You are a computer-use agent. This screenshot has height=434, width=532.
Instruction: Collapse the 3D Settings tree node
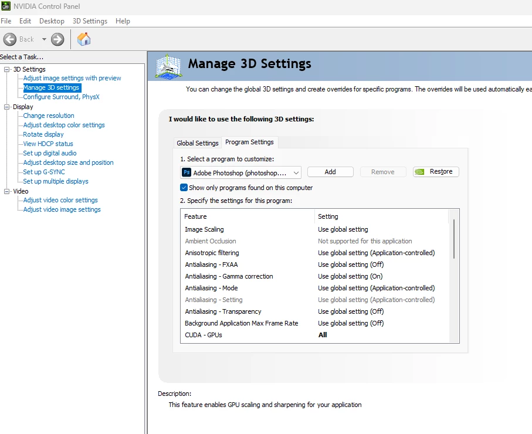click(6, 69)
